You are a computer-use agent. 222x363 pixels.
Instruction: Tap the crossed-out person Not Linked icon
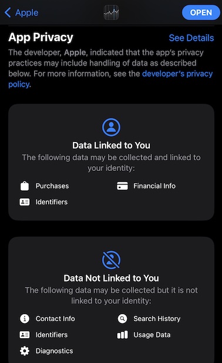(x=111, y=260)
